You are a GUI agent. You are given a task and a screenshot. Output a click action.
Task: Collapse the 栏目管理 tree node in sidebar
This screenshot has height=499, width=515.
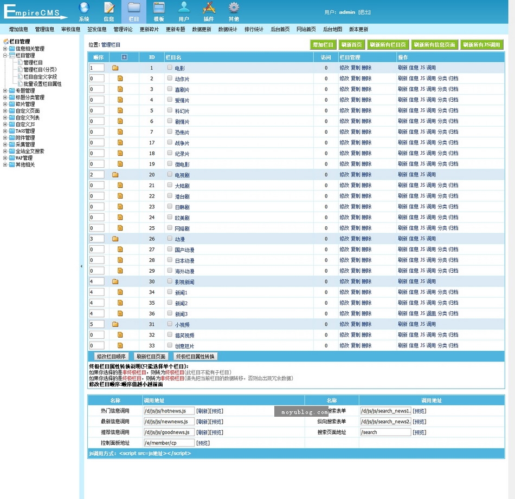click(5, 55)
